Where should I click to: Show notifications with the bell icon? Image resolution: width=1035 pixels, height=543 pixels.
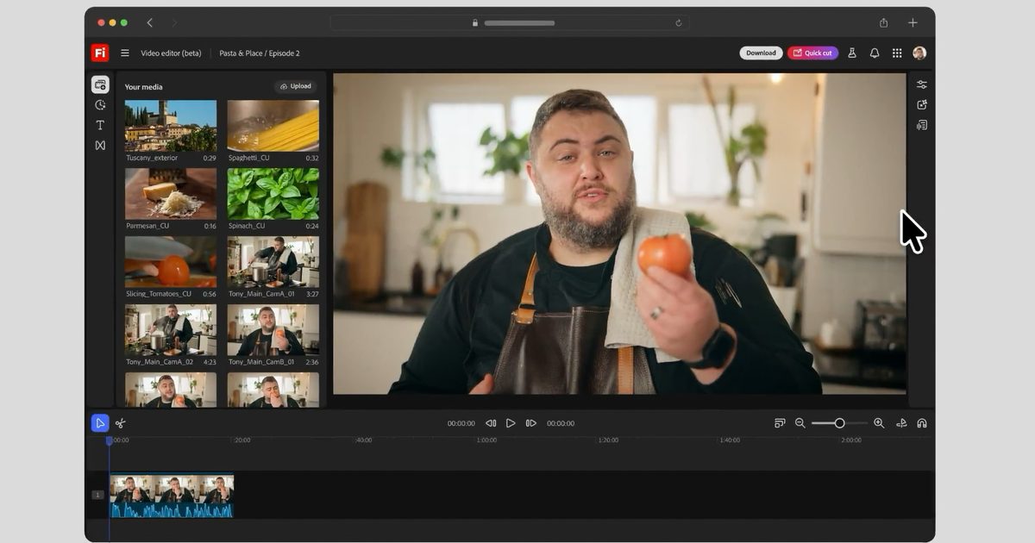(x=875, y=53)
